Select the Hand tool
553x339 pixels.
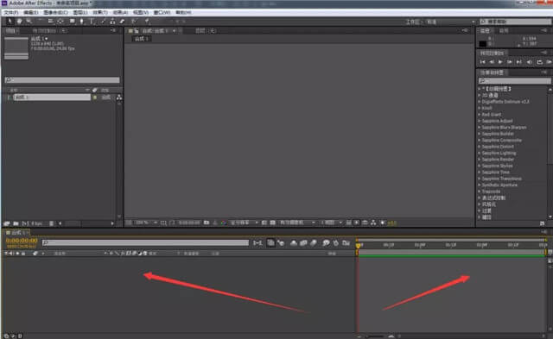[19, 21]
